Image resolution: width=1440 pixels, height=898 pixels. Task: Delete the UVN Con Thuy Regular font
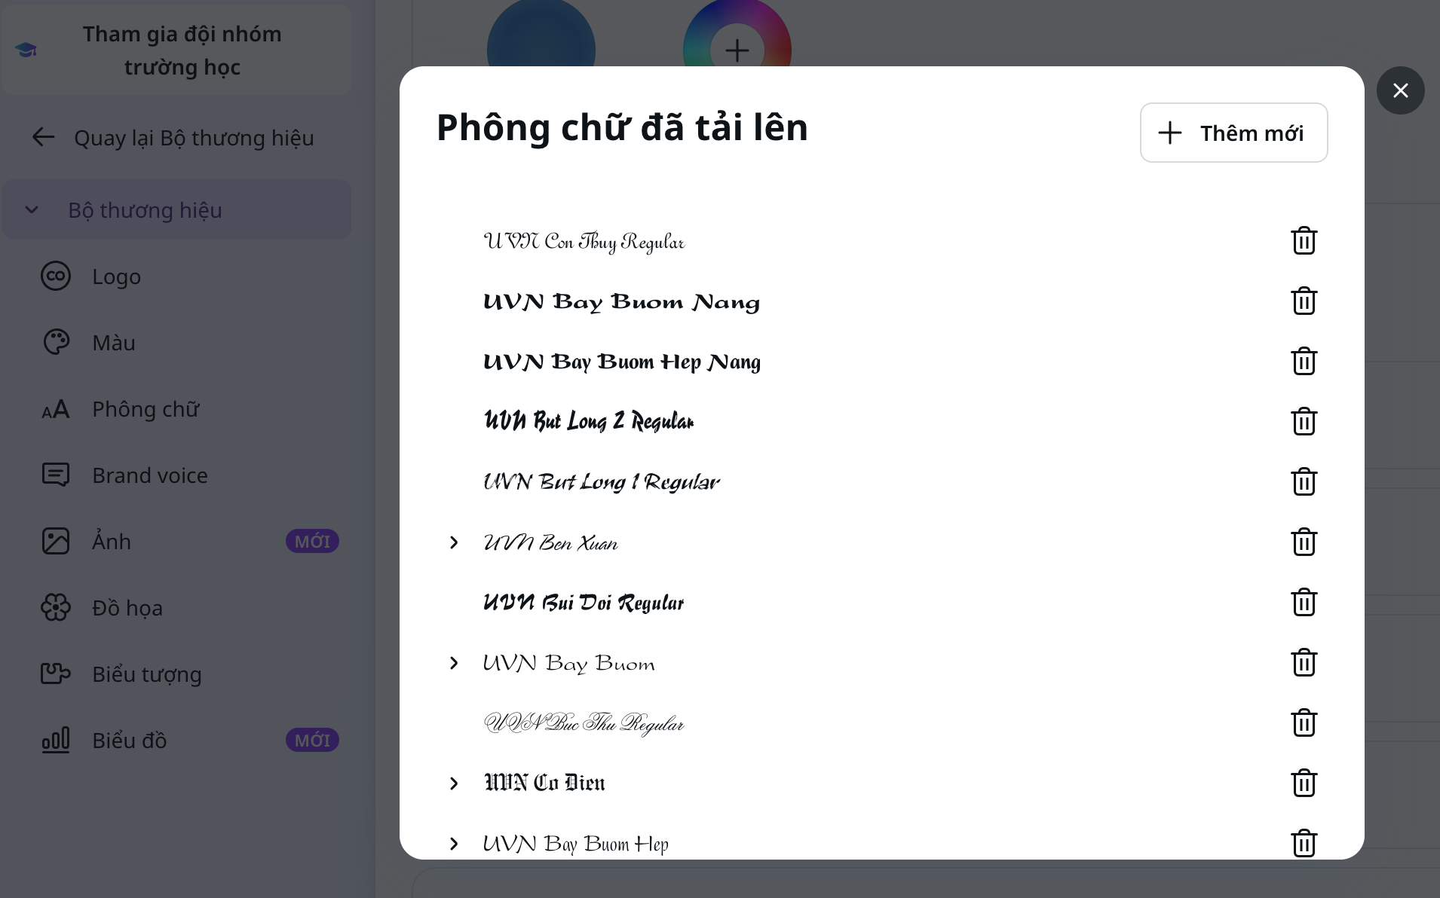pos(1304,240)
